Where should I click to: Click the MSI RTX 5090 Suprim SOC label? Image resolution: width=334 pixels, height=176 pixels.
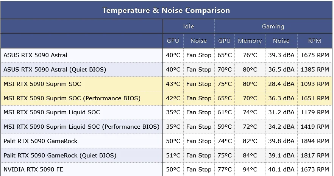point(42,84)
